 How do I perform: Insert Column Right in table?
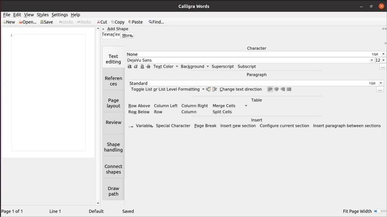195,106
